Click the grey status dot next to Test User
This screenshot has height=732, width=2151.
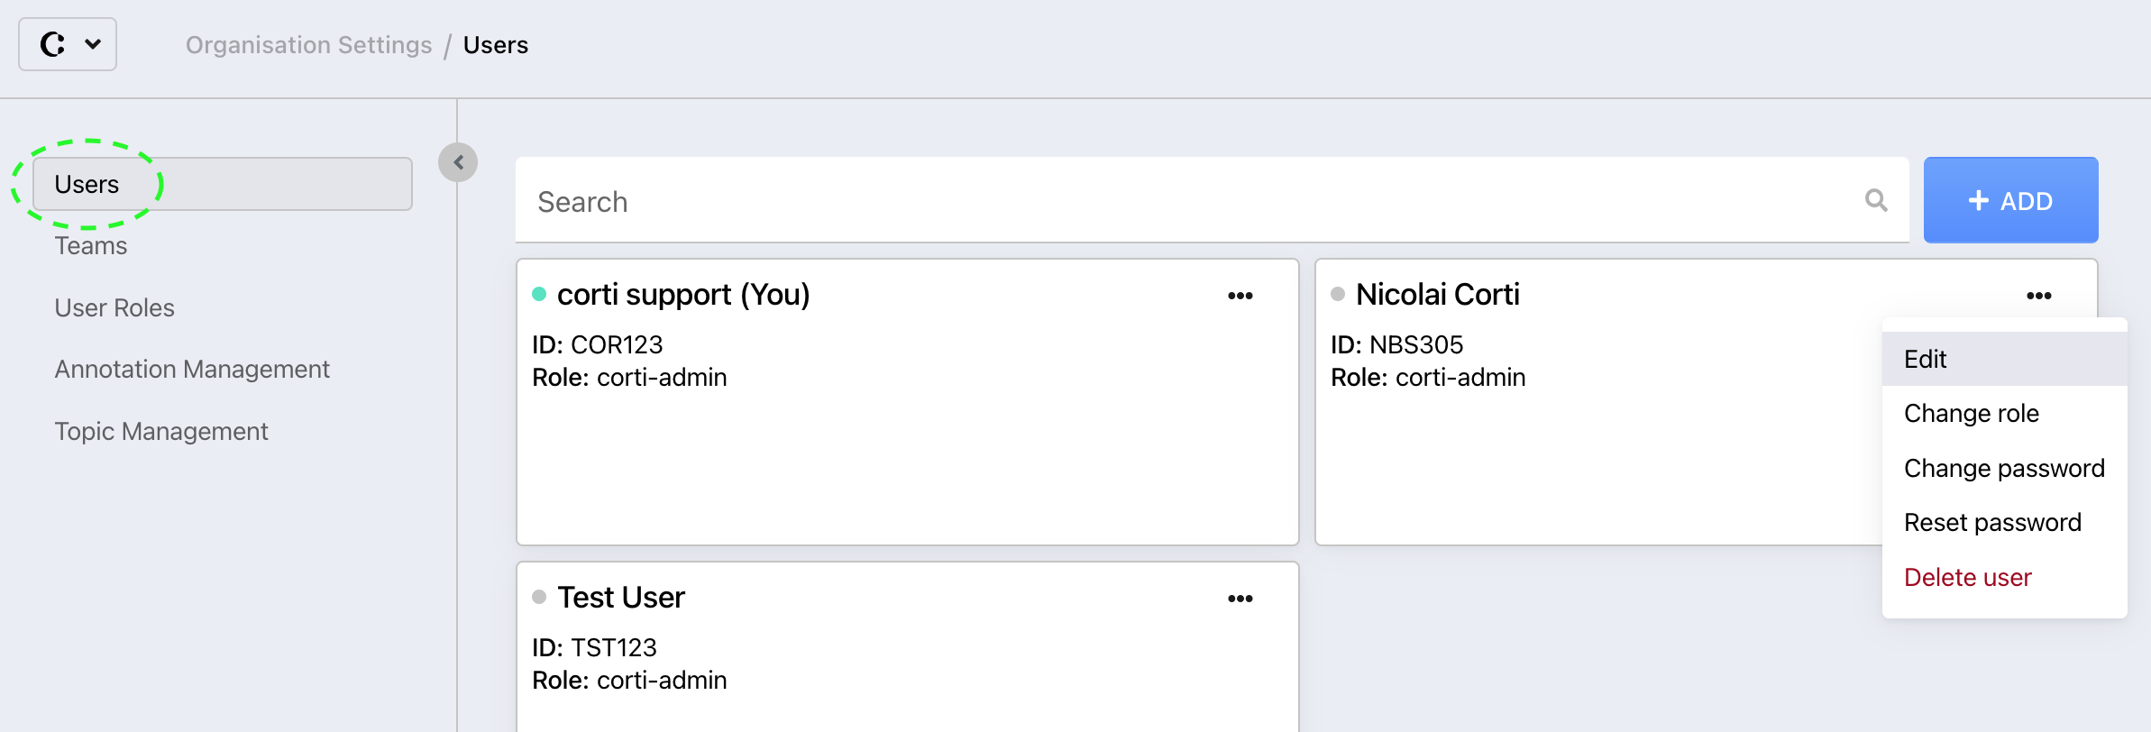pyautogui.click(x=539, y=597)
